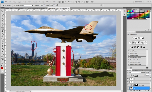This screenshot has height=92, width=152.
Task: Switch to the Channels tab
Action: click(x=135, y=70)
